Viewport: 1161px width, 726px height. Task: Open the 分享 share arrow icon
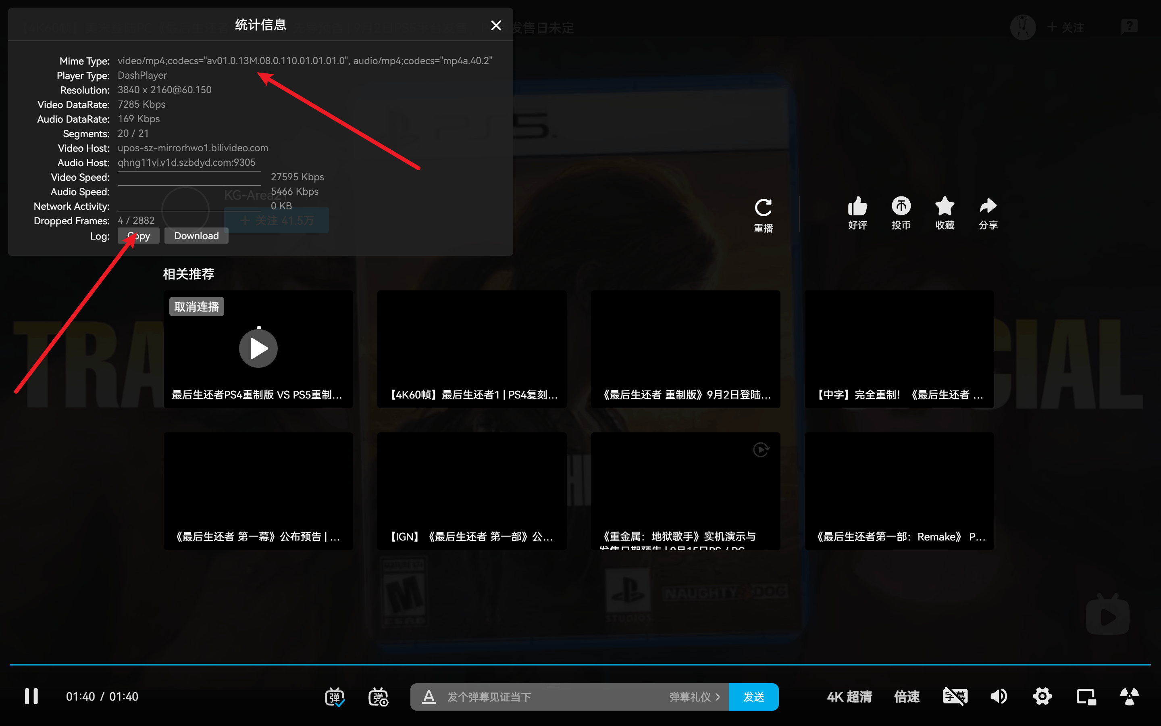[988, 207]
